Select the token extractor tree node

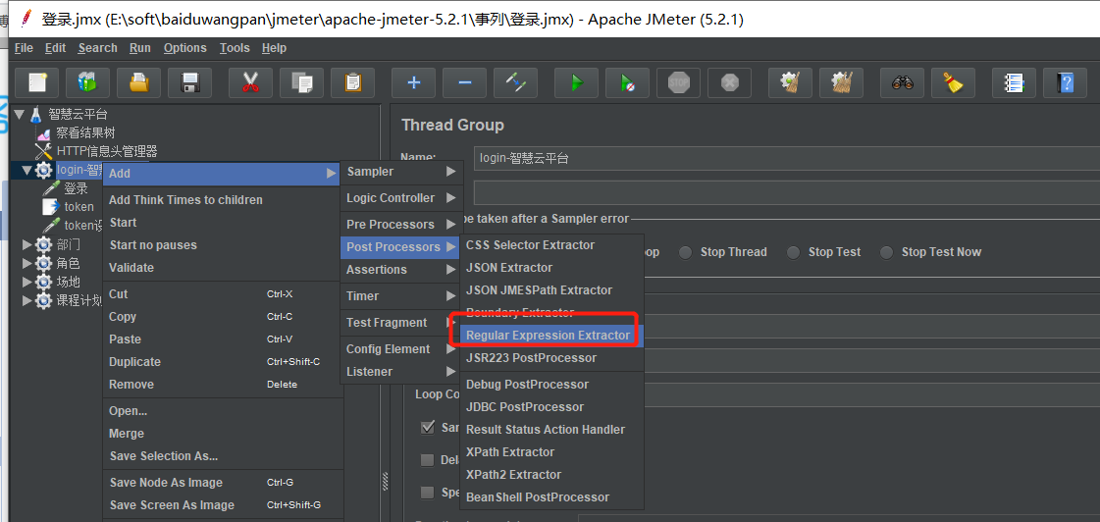coord(79,206)
